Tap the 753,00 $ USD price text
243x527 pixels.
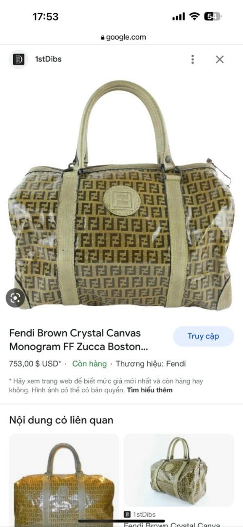click(x=35, y=364)
